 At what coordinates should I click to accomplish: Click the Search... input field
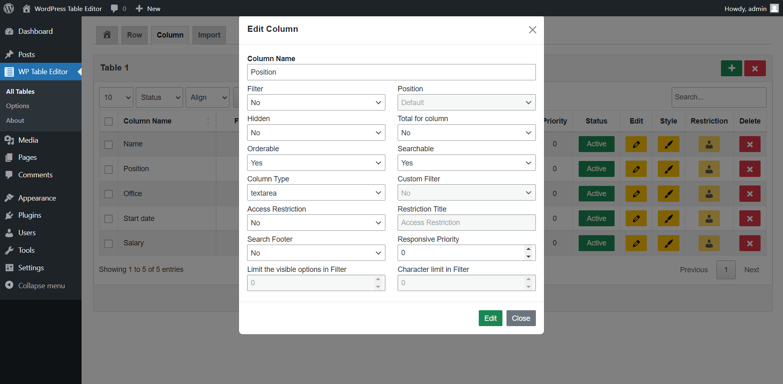coord(719,97)
